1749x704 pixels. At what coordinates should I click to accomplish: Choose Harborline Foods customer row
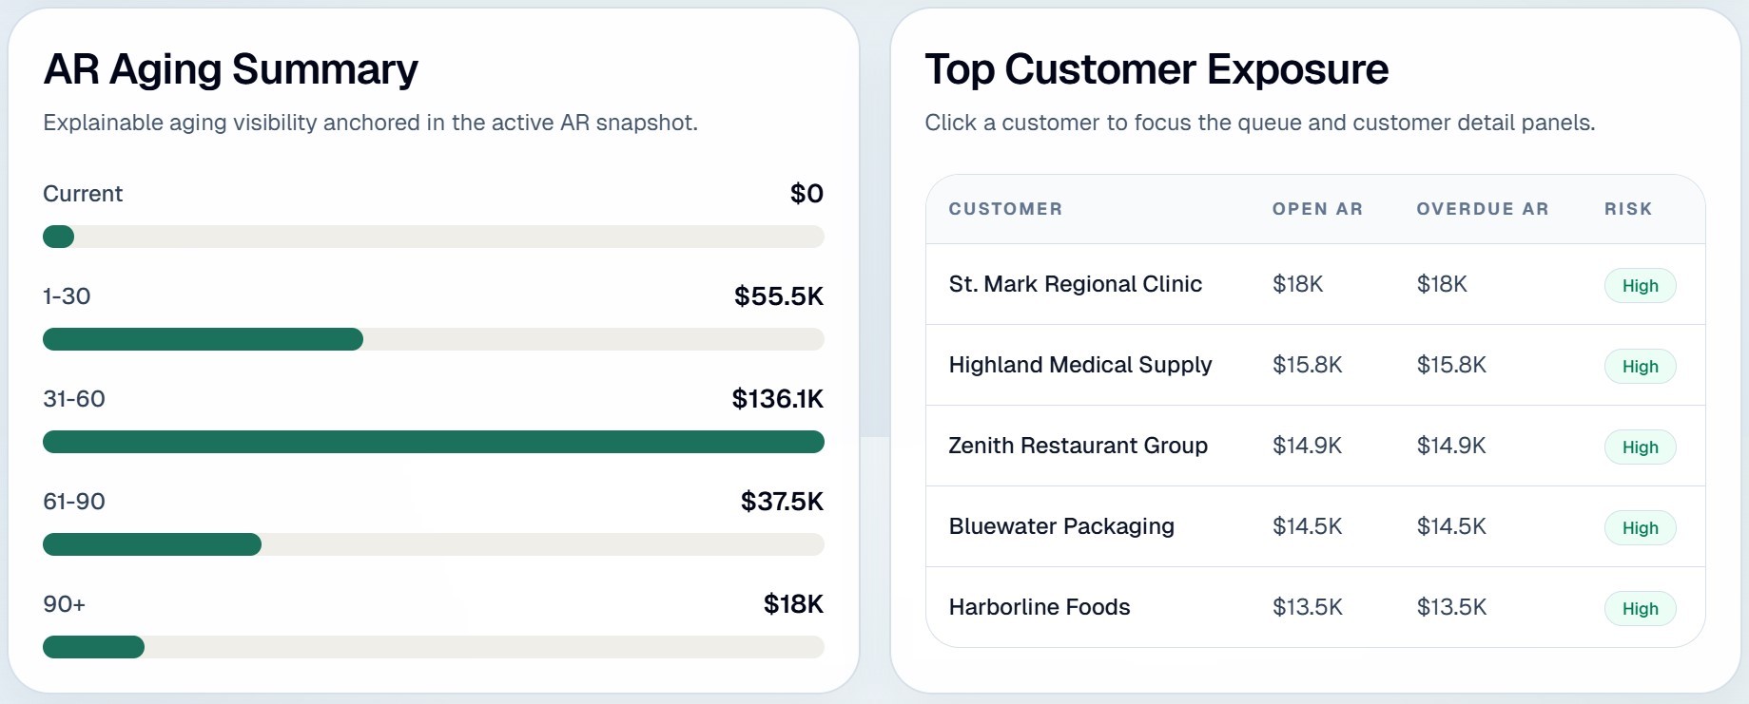click(x=1040, y=607)
